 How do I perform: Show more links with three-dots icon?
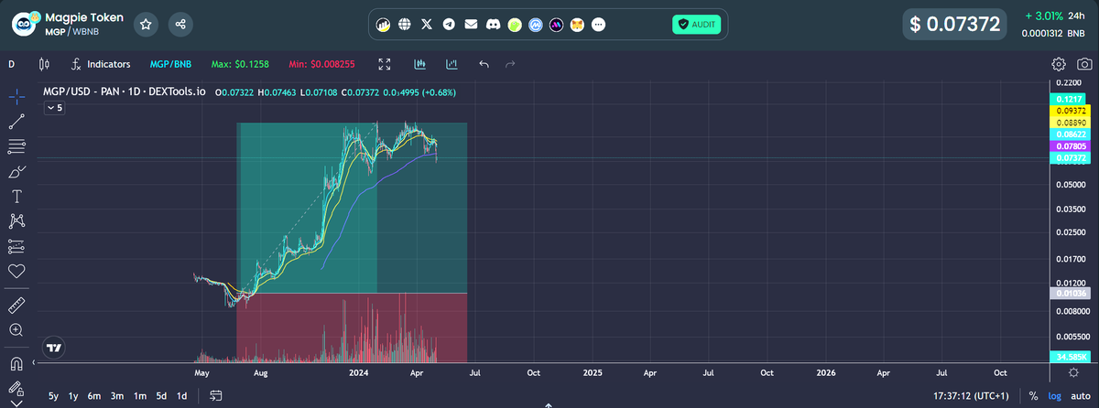pyautogui.click(x=598, y=25)
